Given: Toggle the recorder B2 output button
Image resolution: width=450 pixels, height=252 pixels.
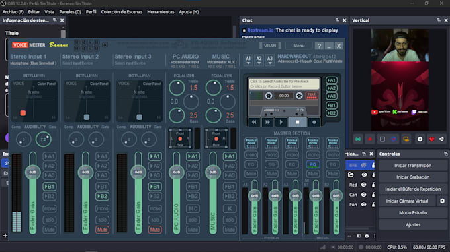Looking at the screenshot, I should [331, 113].
